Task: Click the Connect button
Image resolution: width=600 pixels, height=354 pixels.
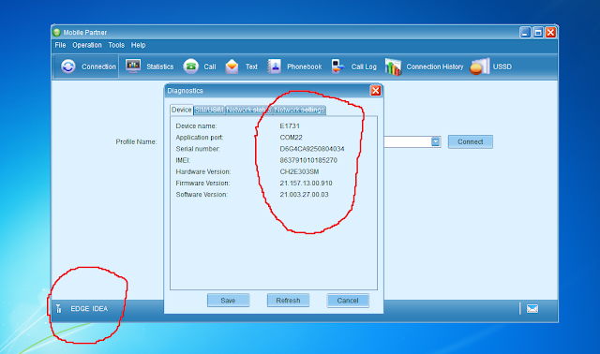Action: (471, 141)
